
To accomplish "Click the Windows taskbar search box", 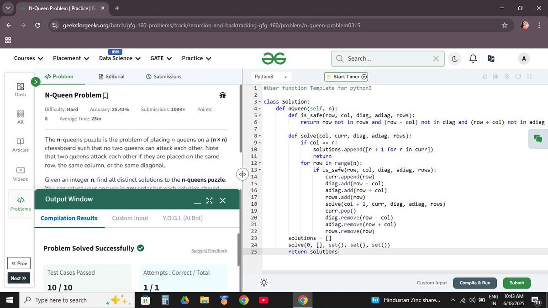I will coord(77,300).
